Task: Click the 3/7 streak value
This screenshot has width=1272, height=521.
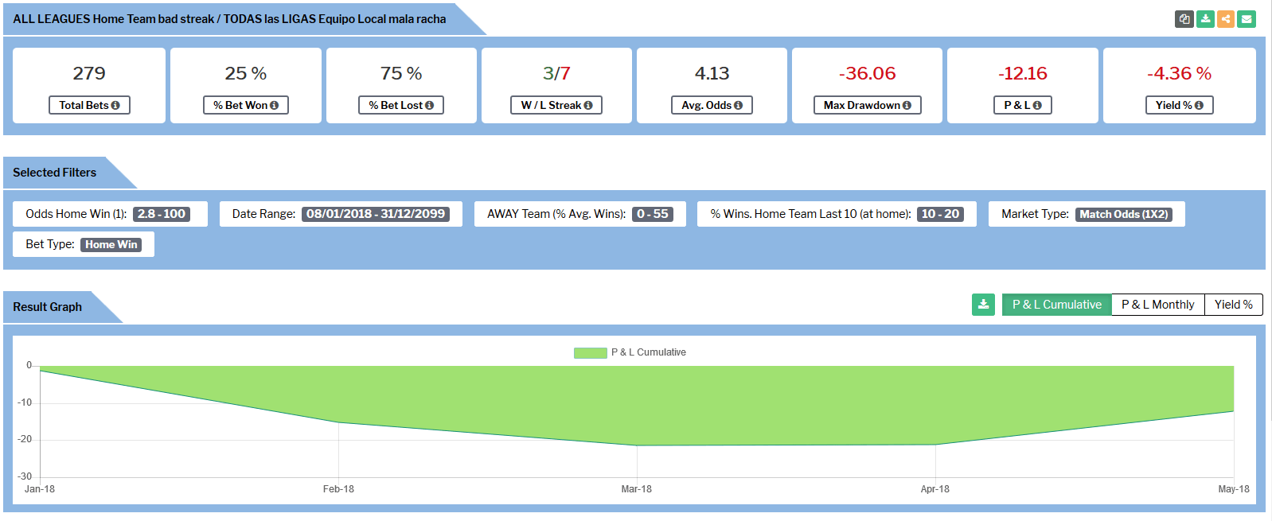Action: pos(556,73)
